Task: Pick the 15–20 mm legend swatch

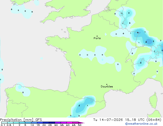Action: tap(40, 123)
